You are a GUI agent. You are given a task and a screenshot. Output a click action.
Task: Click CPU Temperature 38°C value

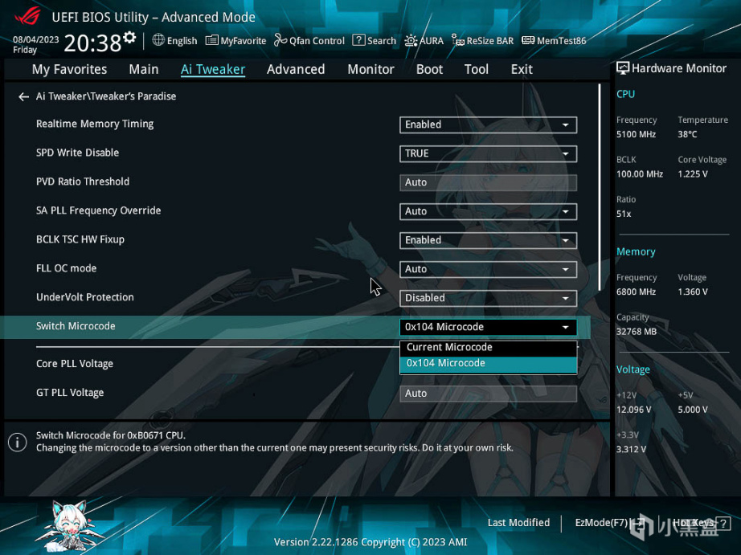tap(687, 135)
